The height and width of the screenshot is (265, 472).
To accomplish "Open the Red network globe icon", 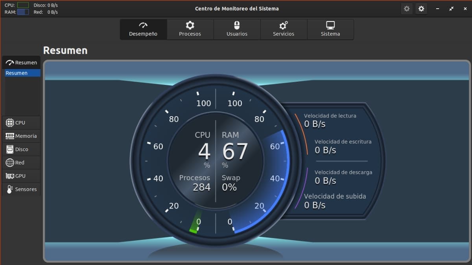I will pos(10,163).
